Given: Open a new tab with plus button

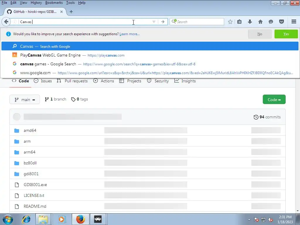Looking at the screenshot, I should 71,12.
